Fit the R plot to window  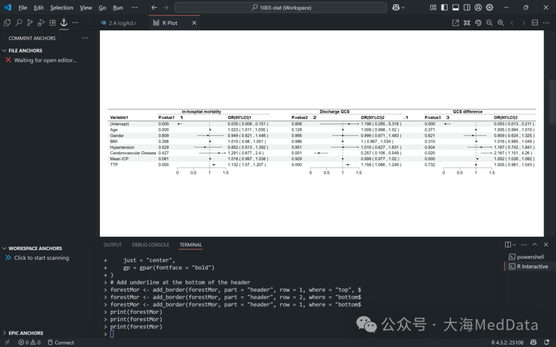(467, 23)
